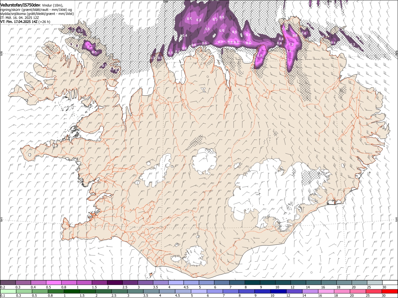
Task: Click the white Mýrdalsjökull glacier near the south coast
Action: [x=194, y=256]
